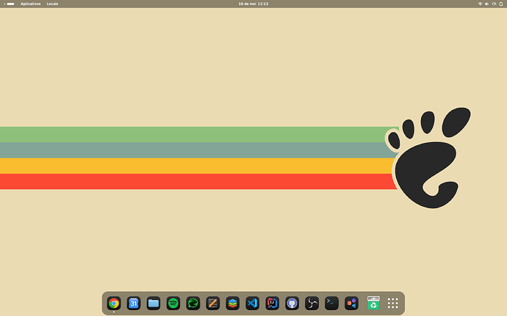Open the Calendar app showing 31
The height and width of the screenshot is (316, 507).
[134, 303]
